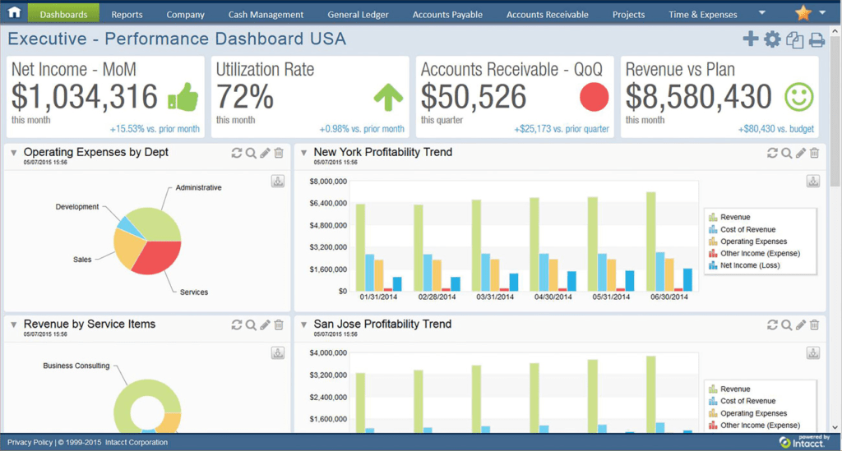Download New York Profitability Trend chart

tap(813, 182)
